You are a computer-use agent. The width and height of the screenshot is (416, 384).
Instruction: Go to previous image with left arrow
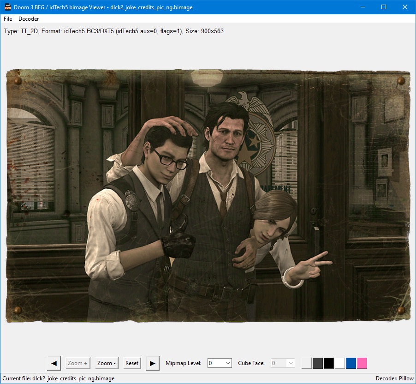click(x=54, y=363)
